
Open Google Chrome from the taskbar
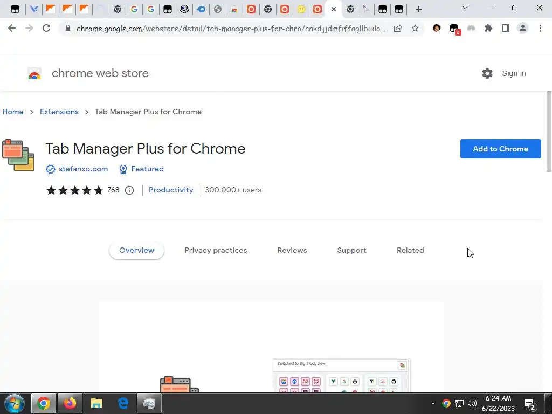(x=44, y=403)
